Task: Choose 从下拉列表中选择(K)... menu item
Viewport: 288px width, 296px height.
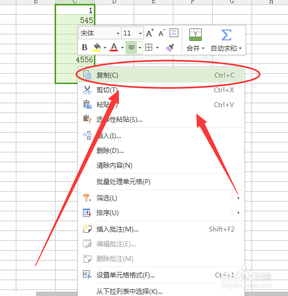Action: pyautogui.click(x=161, y=291)
